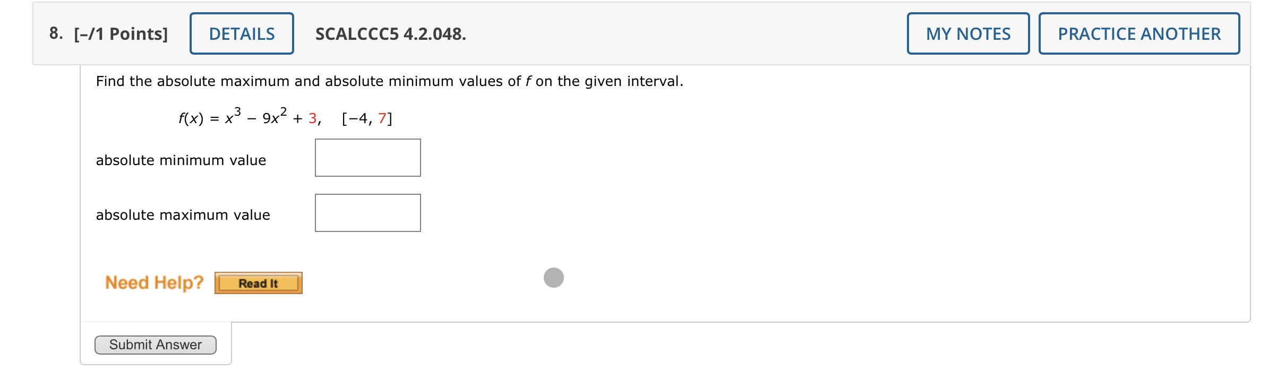Select DETAILS in the question header bar
The height and width of the screenshot is (379, 1268).
[x=242, y=33]
